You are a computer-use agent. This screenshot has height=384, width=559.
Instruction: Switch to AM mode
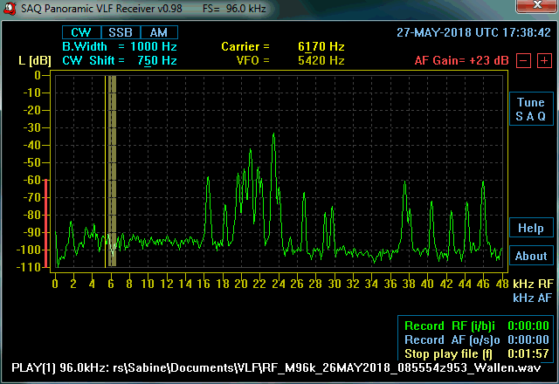[159, 32]
